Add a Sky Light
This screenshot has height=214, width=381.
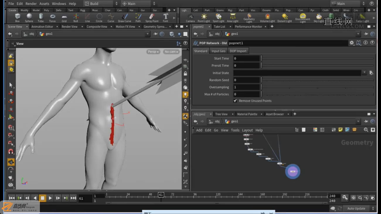point(319,18)
